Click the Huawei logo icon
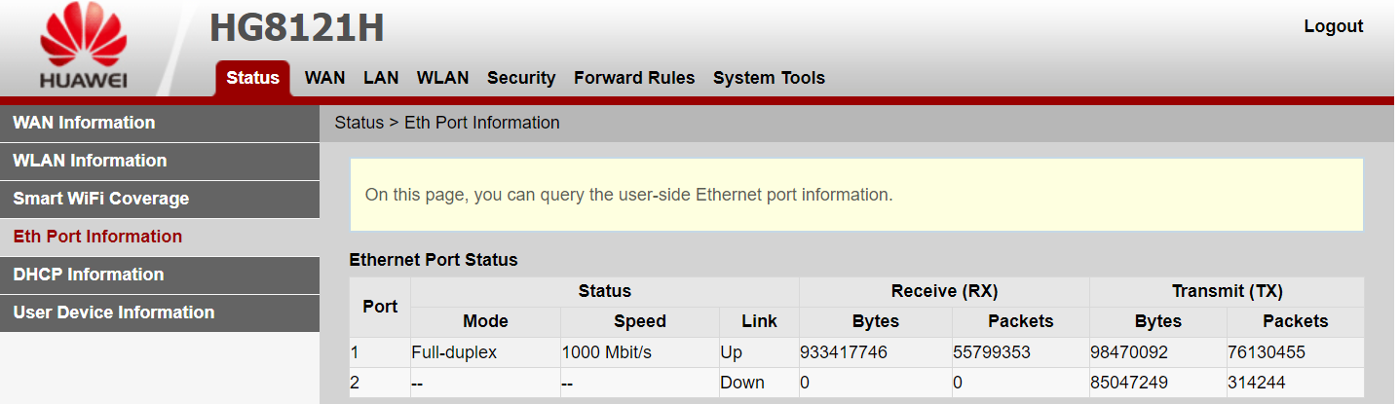This screenshot has width=1400, height=404. (83, 48)
